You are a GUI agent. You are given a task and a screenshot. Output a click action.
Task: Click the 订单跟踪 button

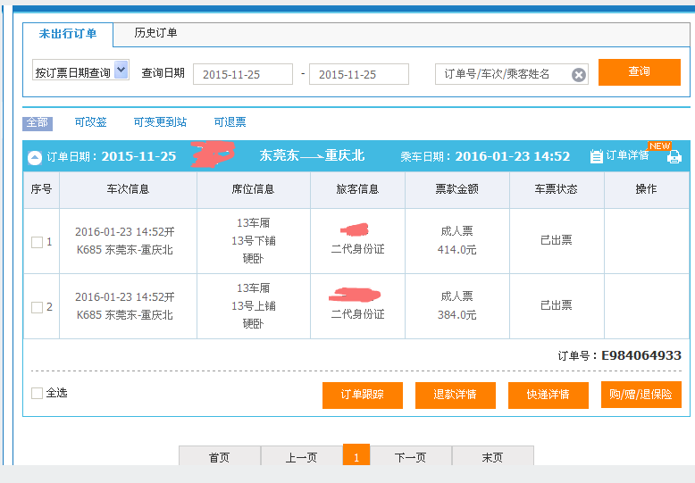click(x=362, y=395)
